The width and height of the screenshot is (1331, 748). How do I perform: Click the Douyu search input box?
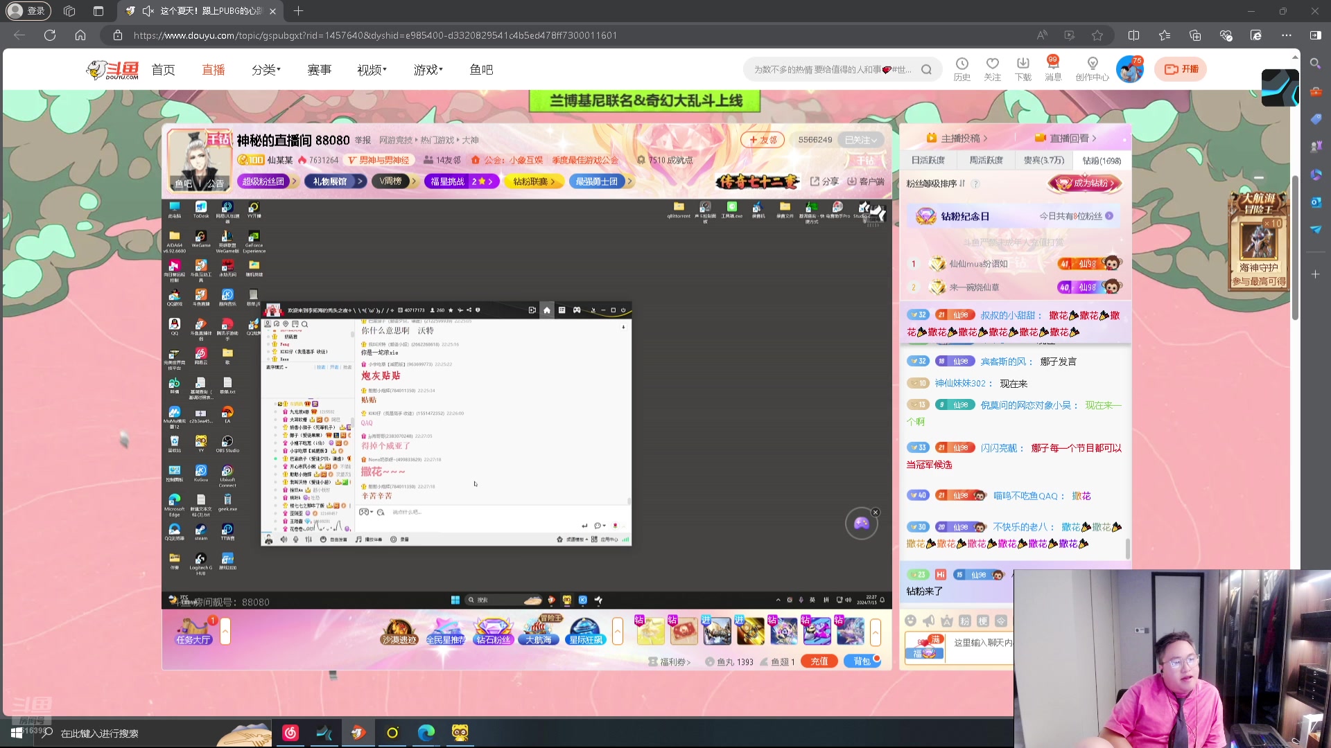[x=832, y=69]
